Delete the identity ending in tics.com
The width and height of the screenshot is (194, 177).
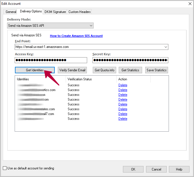pyautogui.click(x=123, y=90)
